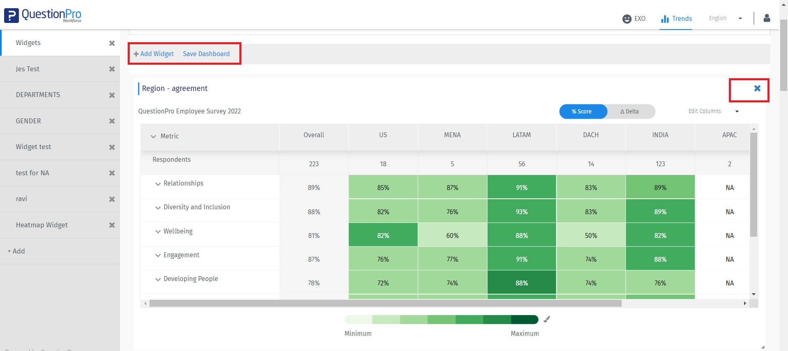Delete the Jes Test dashboard tab
788x351 pixels.
[112, 69]
